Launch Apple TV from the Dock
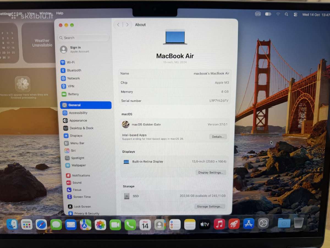The width and height of the screenshot is (330, 248). pos(205,224)
